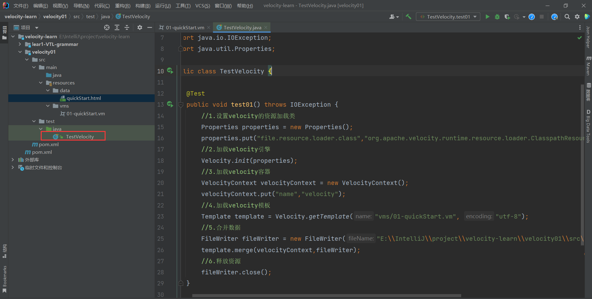The image size is (592, 299).
Task: Click velocity01 in the breadcrumb
Action: pyautogui.click(x=55, y=16)
